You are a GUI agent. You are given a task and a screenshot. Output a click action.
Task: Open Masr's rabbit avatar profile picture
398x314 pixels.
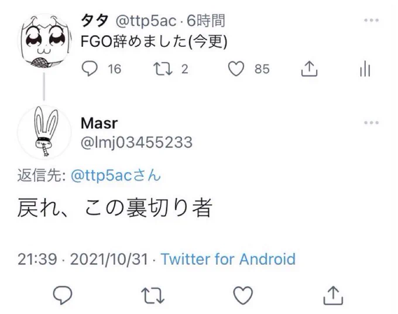[x=43, y=135]
